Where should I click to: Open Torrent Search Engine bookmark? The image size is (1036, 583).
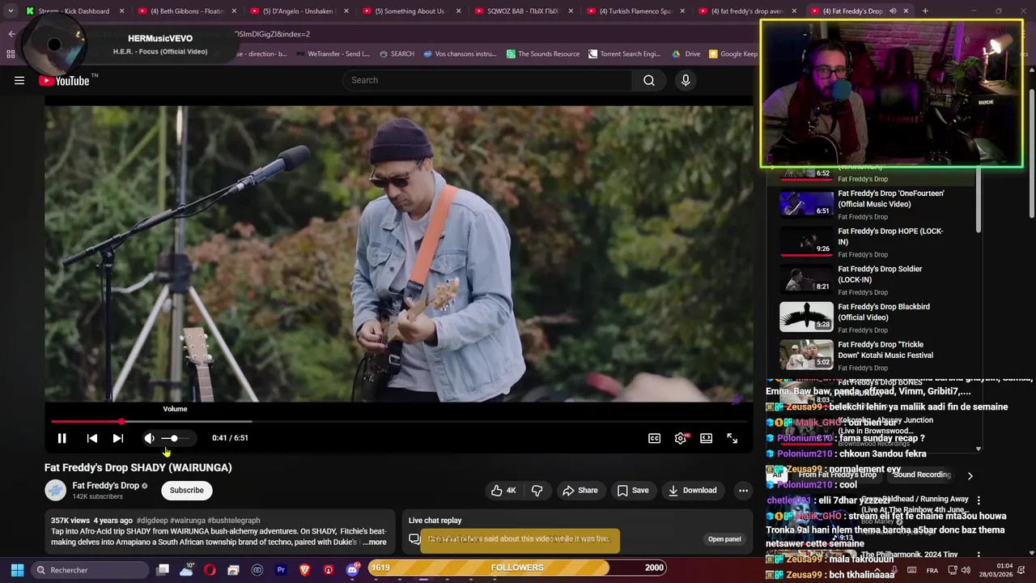[625, 54]
